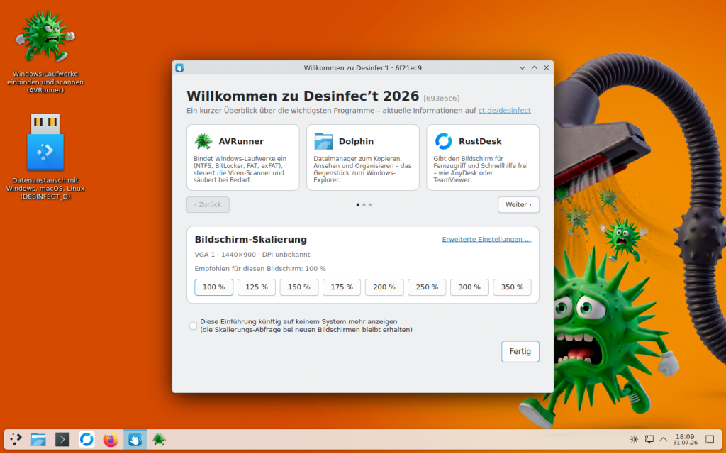This screenshot has height=454, width=726.
Task: Select 200 % screen scaling
Action: point(384,287)
